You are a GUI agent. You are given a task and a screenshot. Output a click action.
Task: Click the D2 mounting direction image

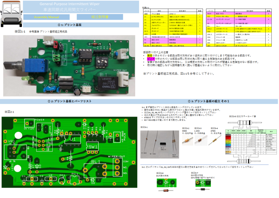coord(203,183)
